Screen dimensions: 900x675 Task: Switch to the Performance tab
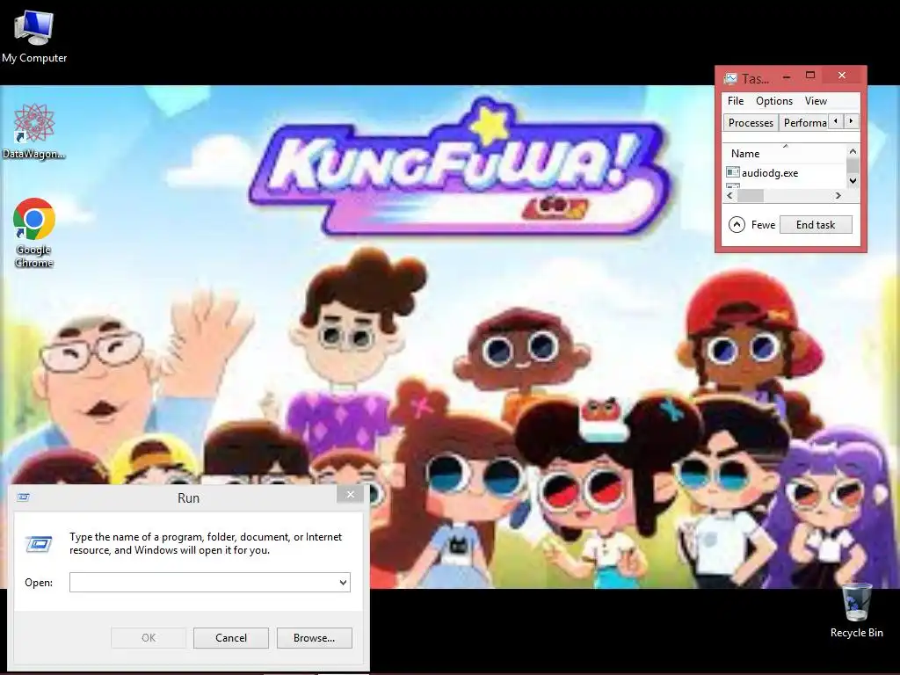pos(804,123)
